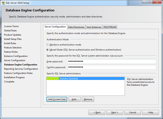
Task: Close the SQL Server Setup window
Action: coord(157,2)
